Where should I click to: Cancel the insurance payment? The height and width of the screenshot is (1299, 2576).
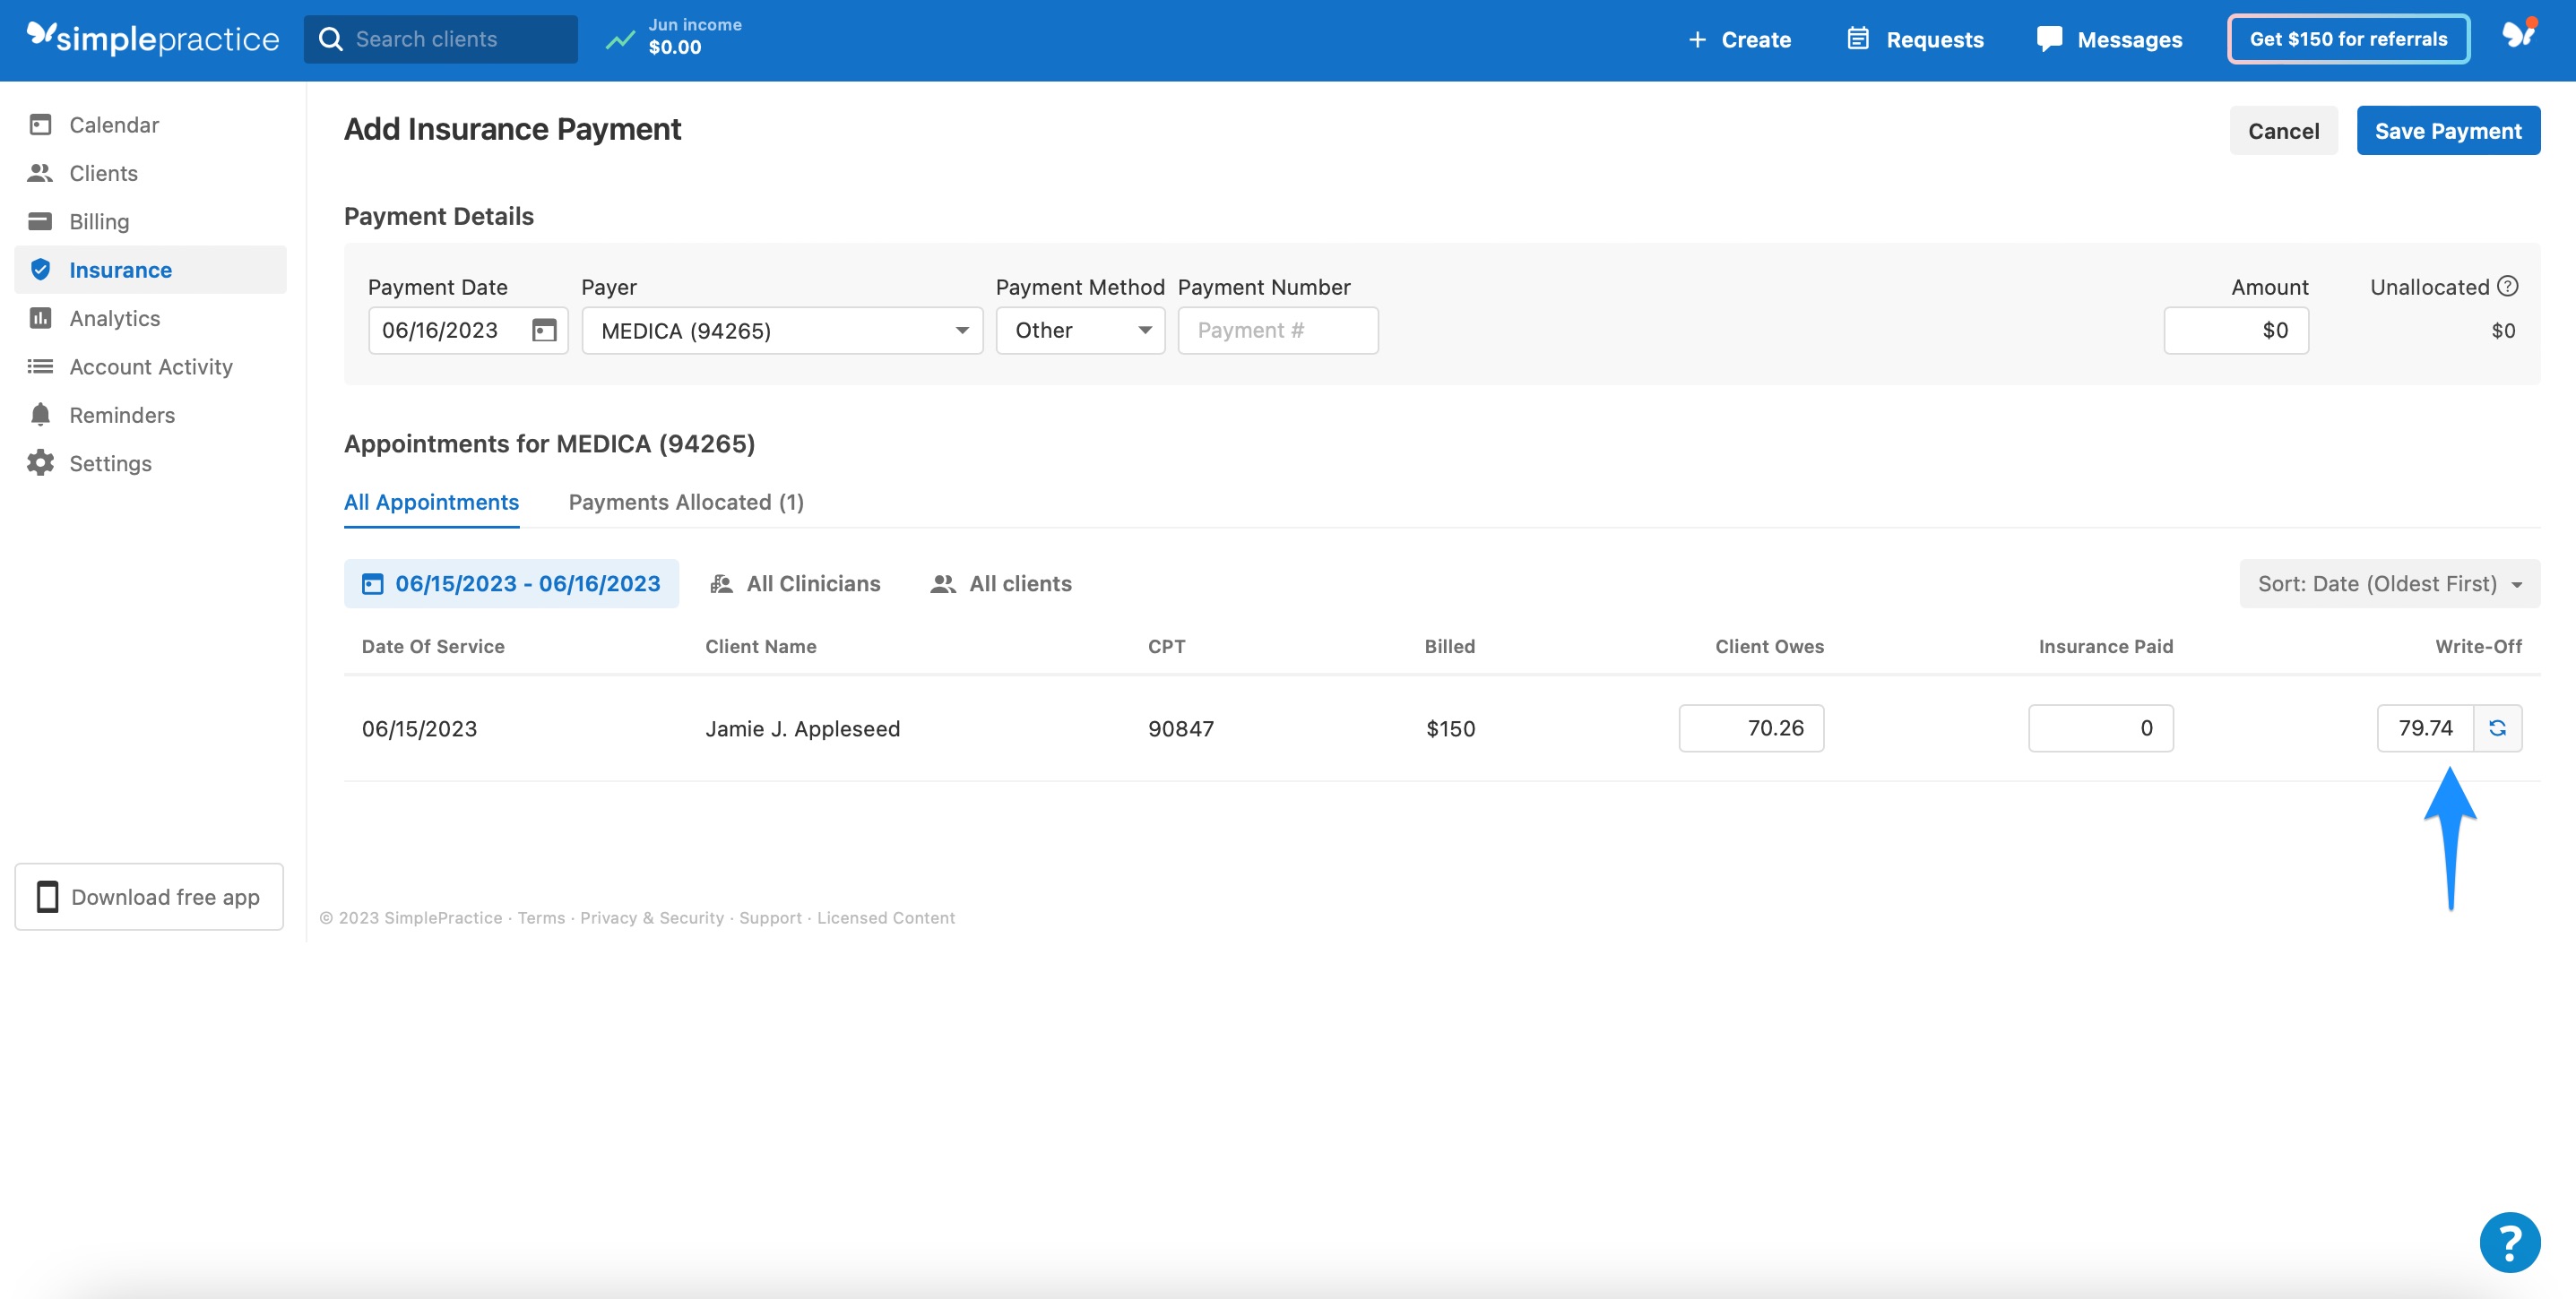pos(2283,131)
